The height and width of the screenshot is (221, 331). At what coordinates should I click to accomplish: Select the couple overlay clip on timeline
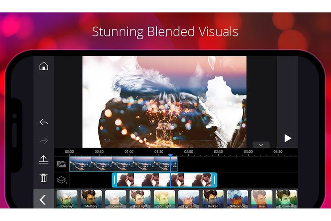point(164,180)
